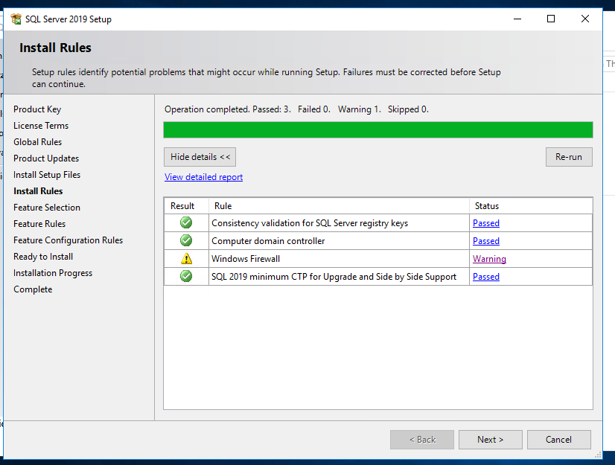Select Global Rules step in sidebar

pyautogui.click(x=38, y=142)
